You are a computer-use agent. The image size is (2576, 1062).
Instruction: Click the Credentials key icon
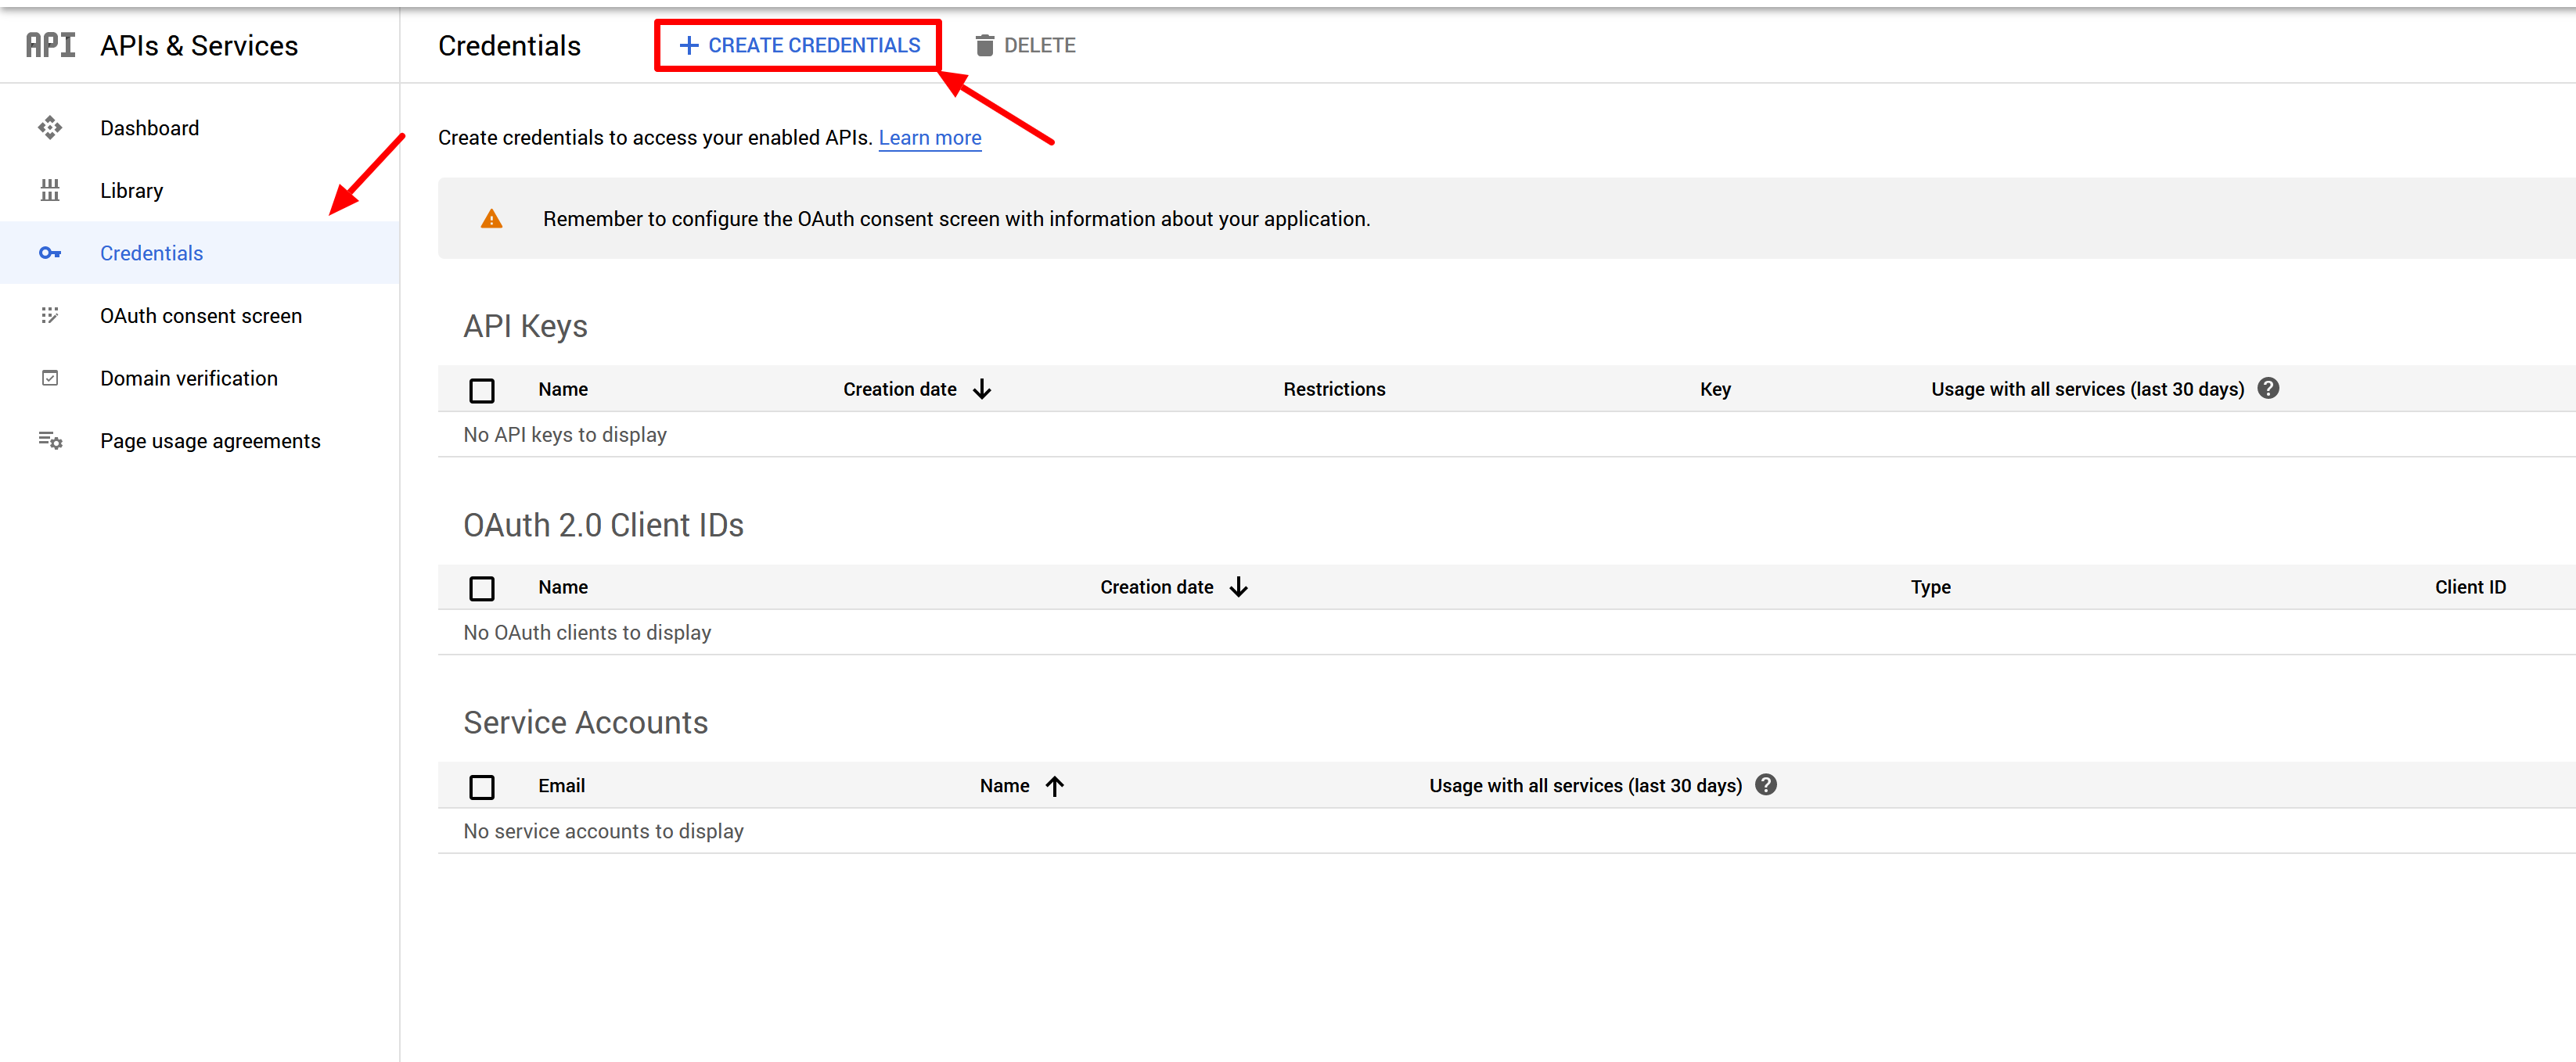[x=50, y=253]
